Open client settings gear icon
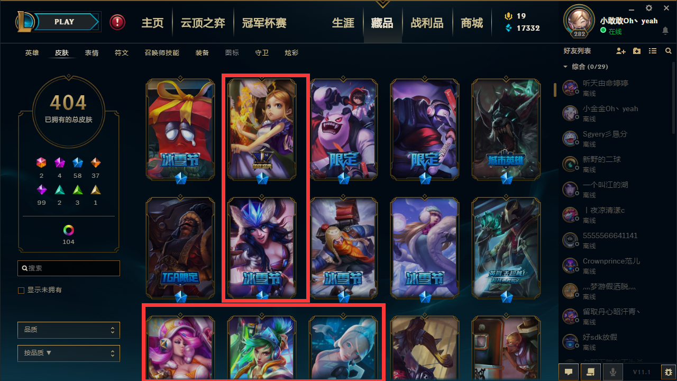The image size is (677, 381). point(649,8)
